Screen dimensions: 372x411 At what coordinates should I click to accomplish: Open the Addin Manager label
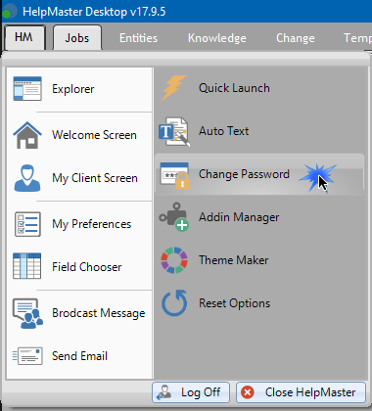pos(239,217)
